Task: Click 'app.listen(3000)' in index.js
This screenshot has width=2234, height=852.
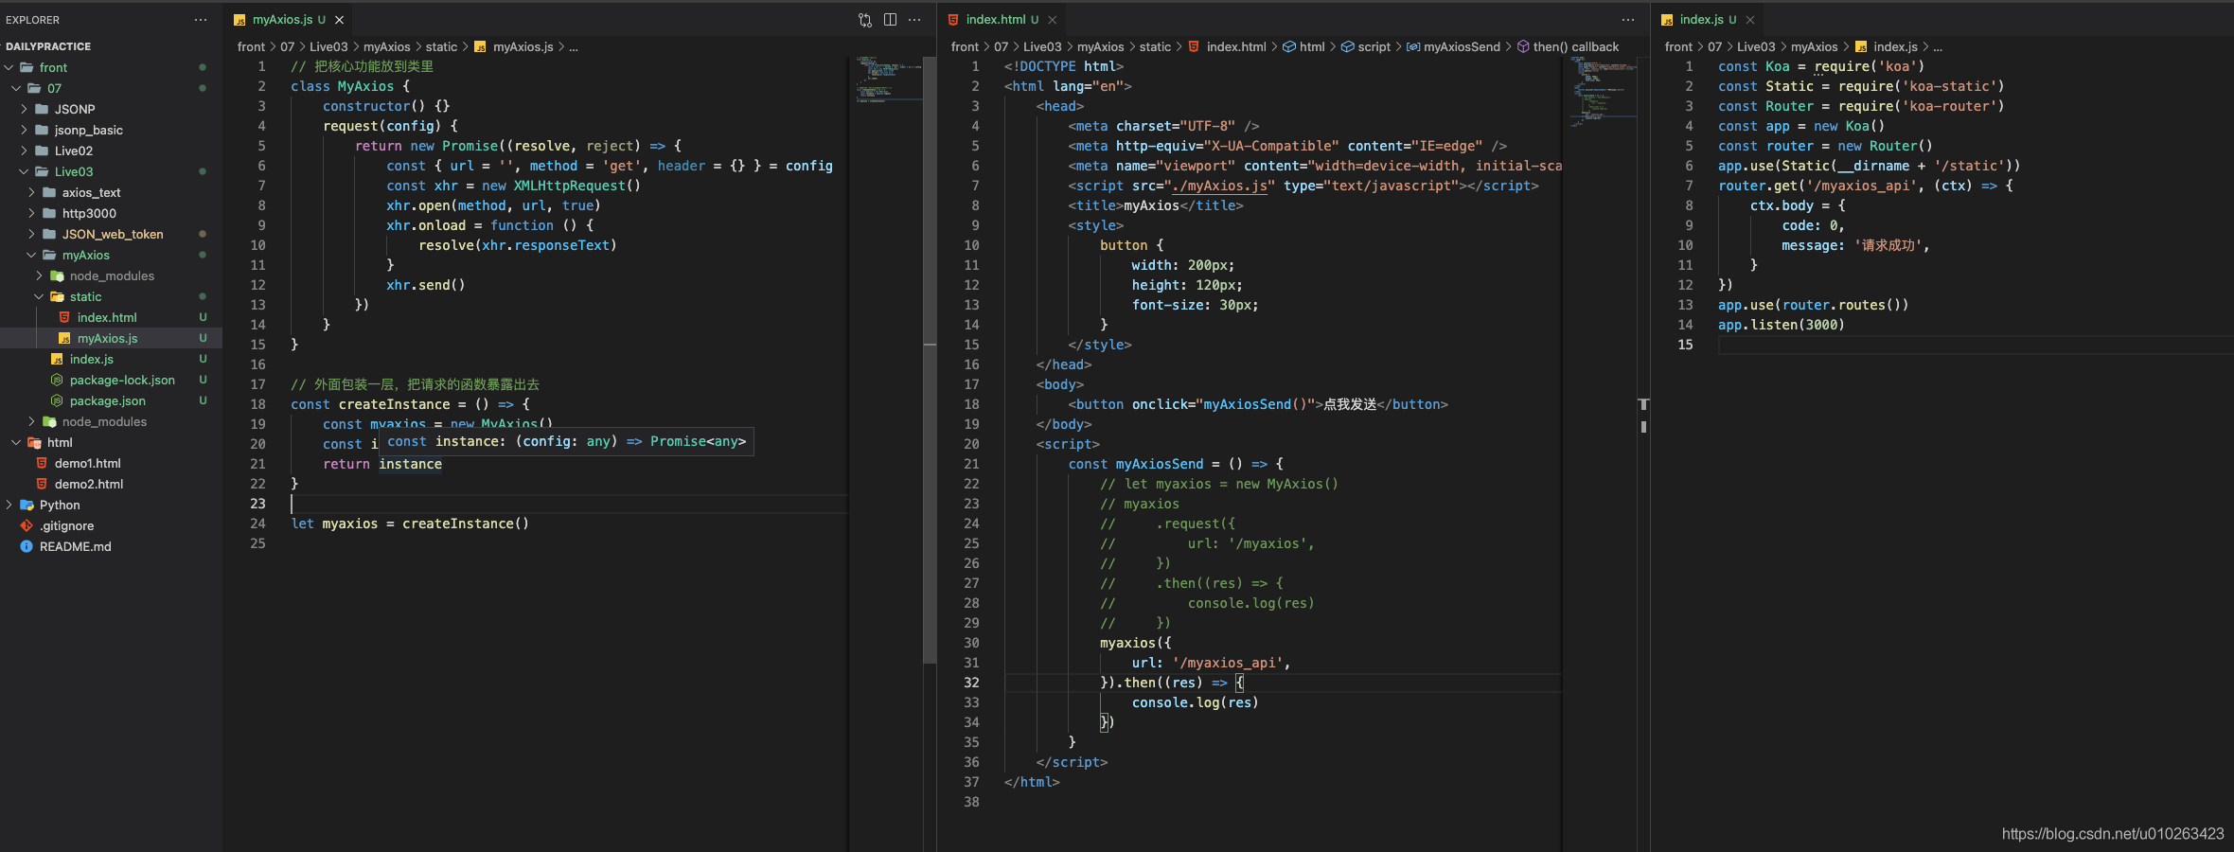Action: pos(1781,325)
